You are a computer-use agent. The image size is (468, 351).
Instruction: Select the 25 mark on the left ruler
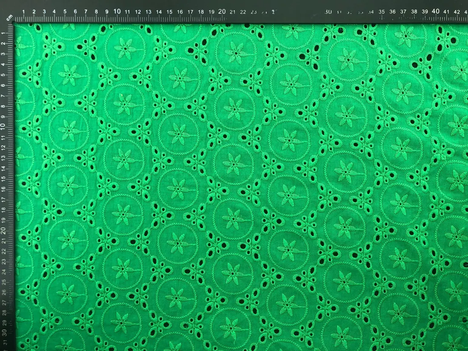coord(3,282)
